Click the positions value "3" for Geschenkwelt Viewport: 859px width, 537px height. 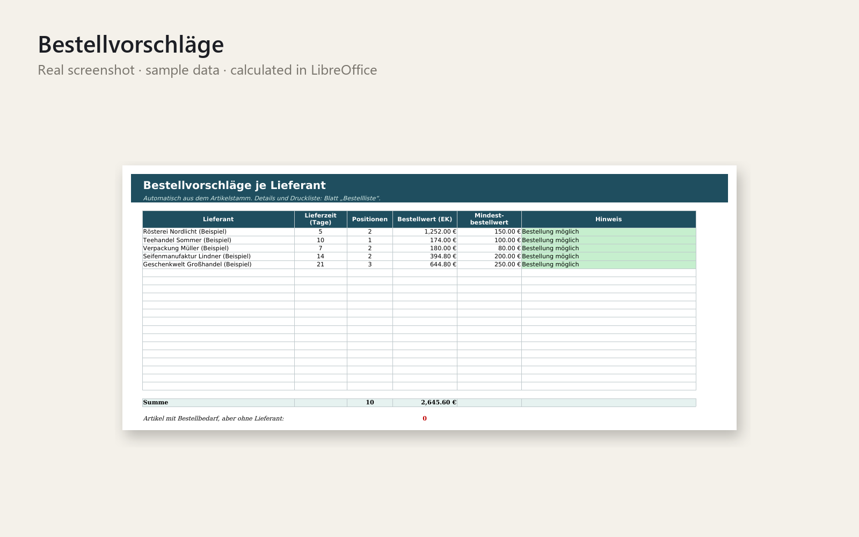[370, 264]
